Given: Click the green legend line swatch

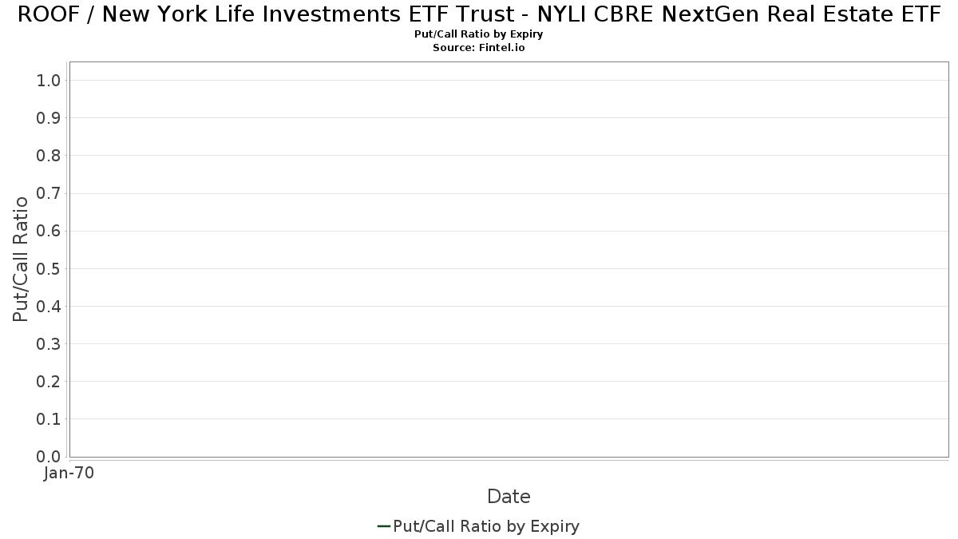Looking at the screenshot, I should pos(383,525).
